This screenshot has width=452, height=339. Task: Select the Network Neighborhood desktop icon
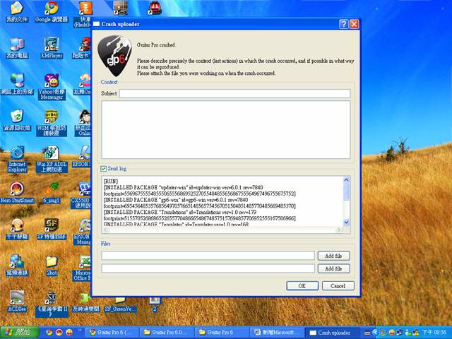pyautogui.click(x=17, y=84)
